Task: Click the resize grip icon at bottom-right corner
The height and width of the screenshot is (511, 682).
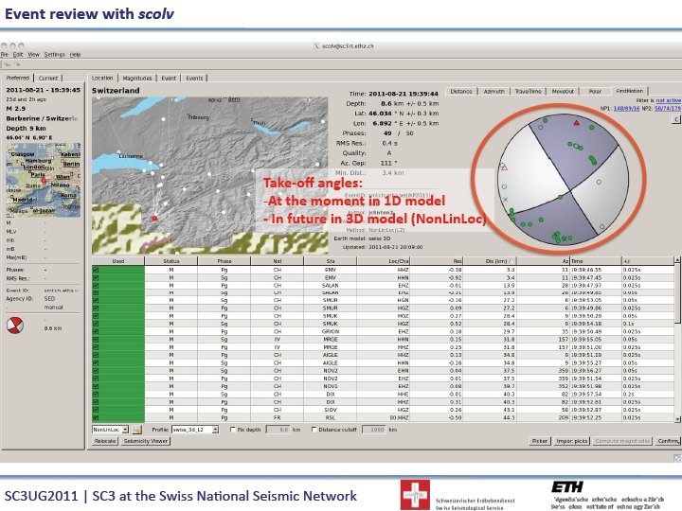Action: [x=676, y=458]
